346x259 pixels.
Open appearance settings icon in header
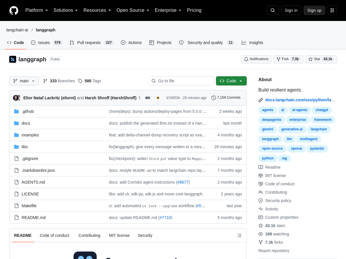332,10
